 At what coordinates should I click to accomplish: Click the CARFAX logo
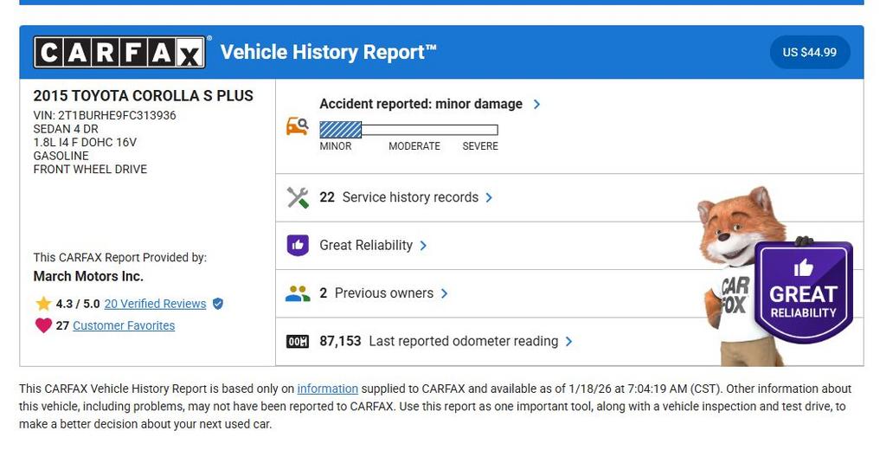pos(119,53)
